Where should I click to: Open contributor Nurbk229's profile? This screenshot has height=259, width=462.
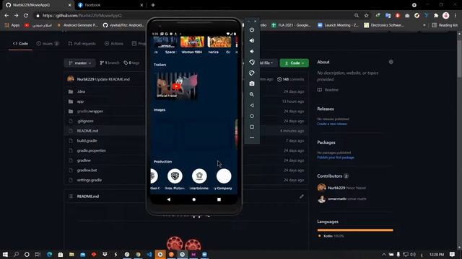click(x=336, y=188)
